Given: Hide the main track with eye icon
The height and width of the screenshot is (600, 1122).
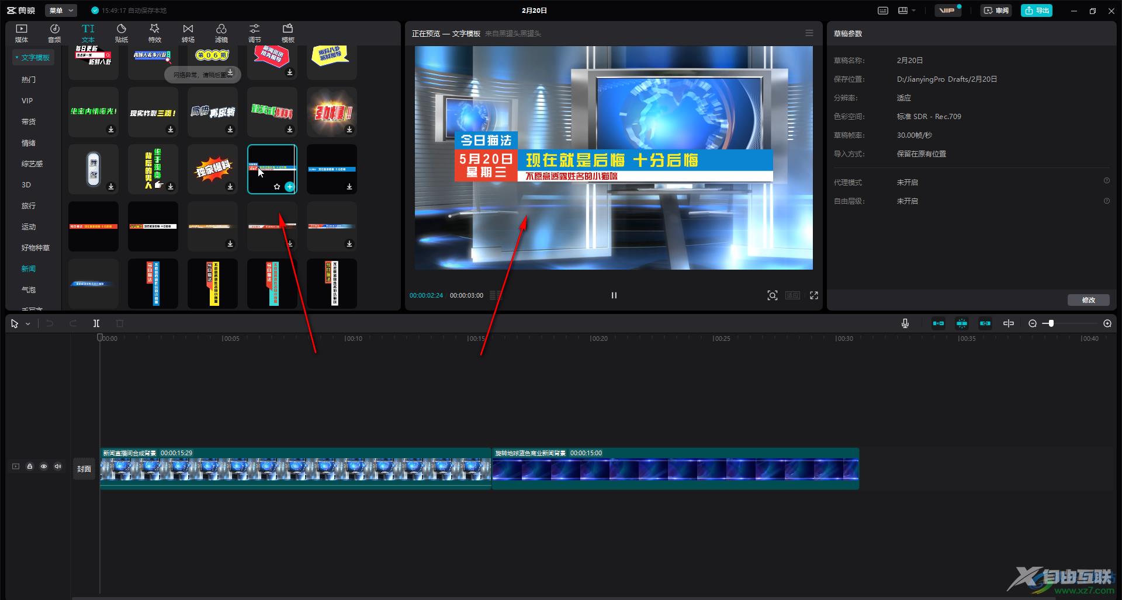Looking at the screenshot, I should [44, 466].
